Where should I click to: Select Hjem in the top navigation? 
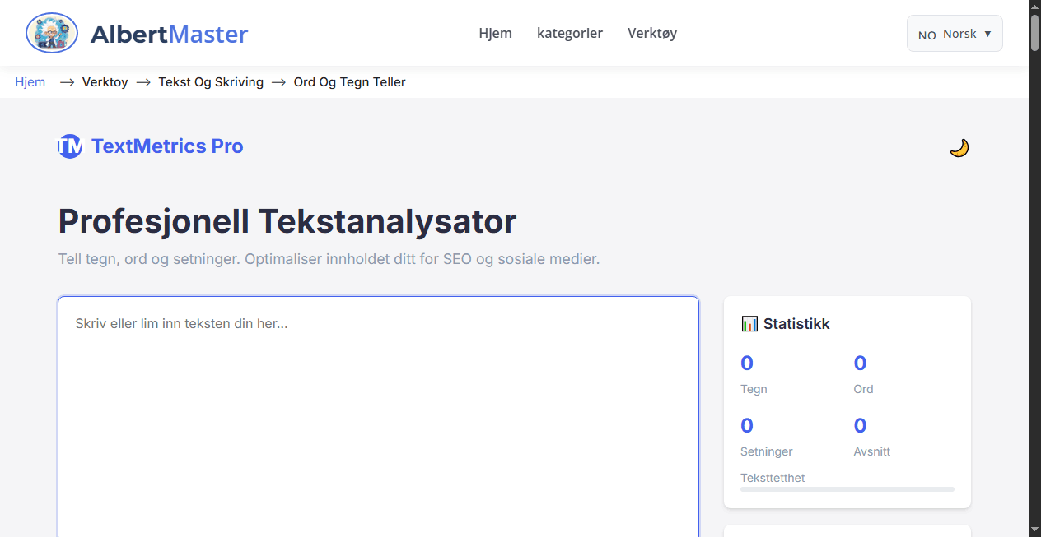(x=495, y=33)
